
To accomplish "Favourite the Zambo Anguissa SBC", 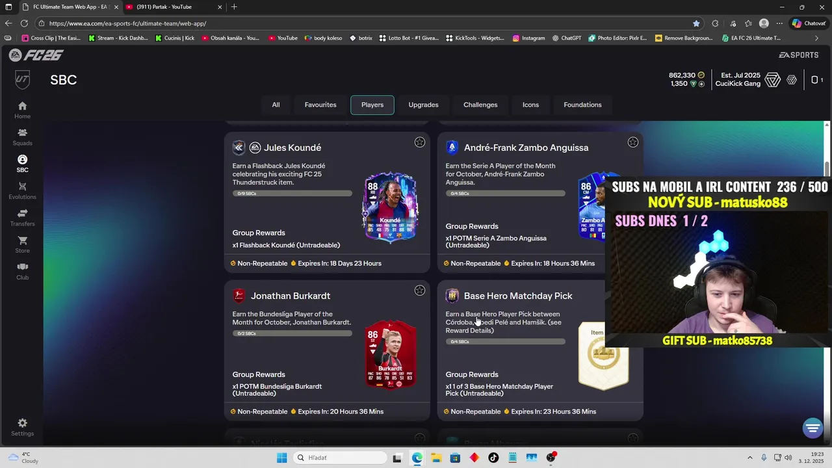I will (x=632, y=142).
